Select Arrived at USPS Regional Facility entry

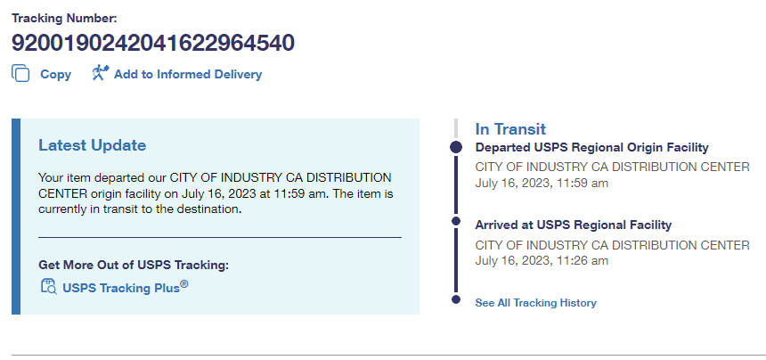click(x=573, y=225)
